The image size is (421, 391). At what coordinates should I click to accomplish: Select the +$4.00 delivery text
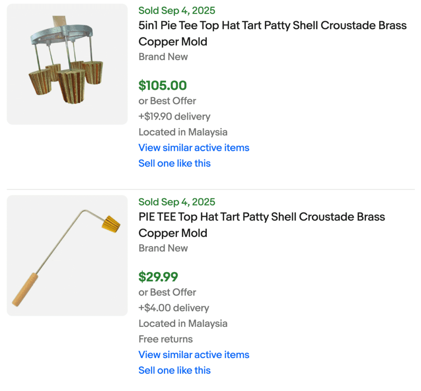[x=173, y=308]
